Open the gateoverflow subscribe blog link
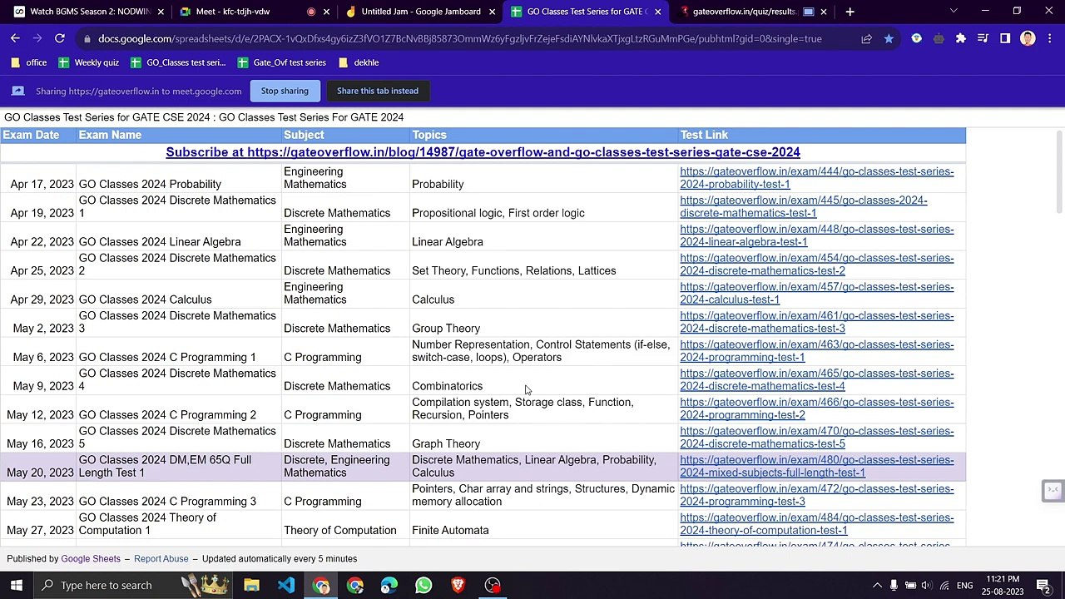This screenshot has height=599, width=1065. pos(483,152)
